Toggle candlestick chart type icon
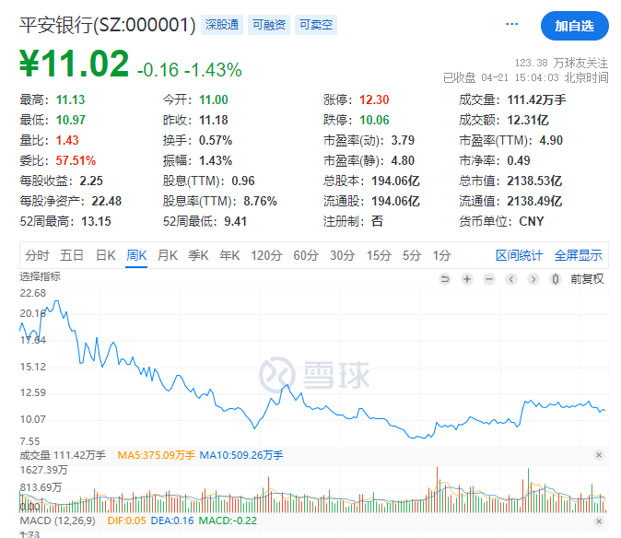This screenshot has height=538, width=621. 556,279
